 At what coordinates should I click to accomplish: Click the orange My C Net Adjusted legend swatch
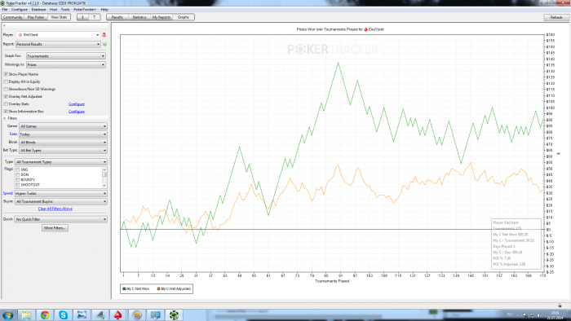[x=159, y=288]
